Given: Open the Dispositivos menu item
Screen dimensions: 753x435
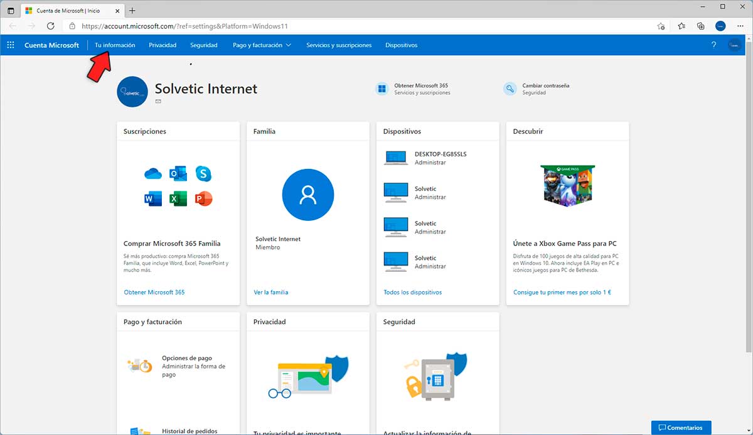Looking at the screenshot, I should (x=402, y=45).
